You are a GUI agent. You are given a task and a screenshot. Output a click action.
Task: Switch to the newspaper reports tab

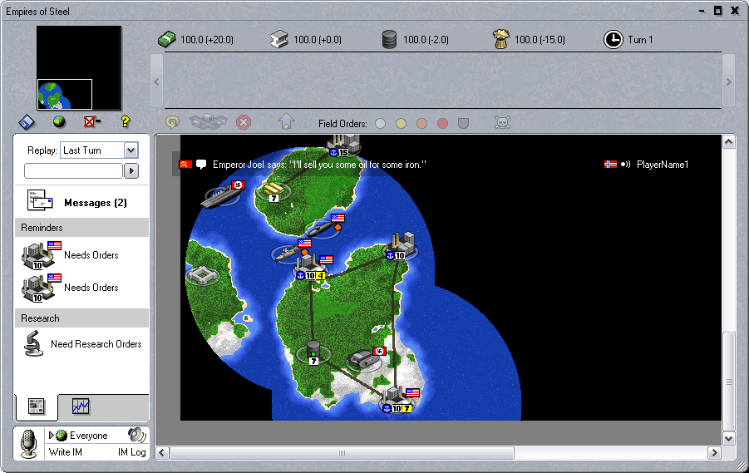click(36, 406)
